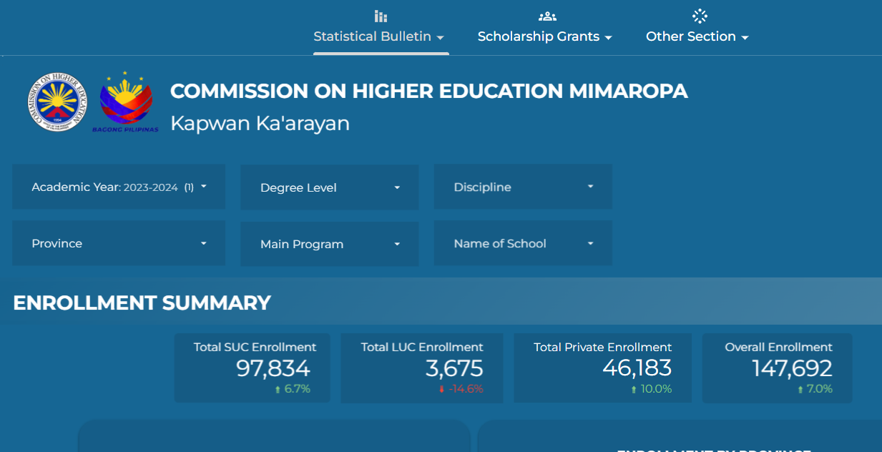Screen dimensions: 882x452
Task: Click the Total SUC Enrollment value 97,834
Action: pos(273,368)
